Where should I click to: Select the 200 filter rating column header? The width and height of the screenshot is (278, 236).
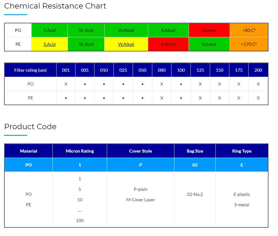tap(258, 70)
